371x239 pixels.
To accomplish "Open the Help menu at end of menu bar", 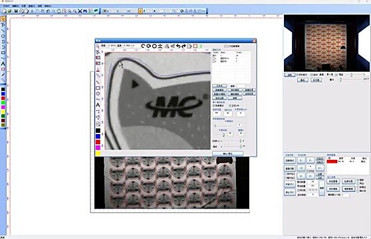I will pyautogui.click(x=48, y=6).
